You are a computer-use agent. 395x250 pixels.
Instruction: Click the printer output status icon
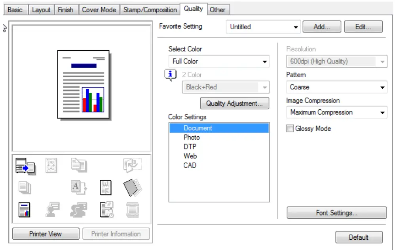25,165
